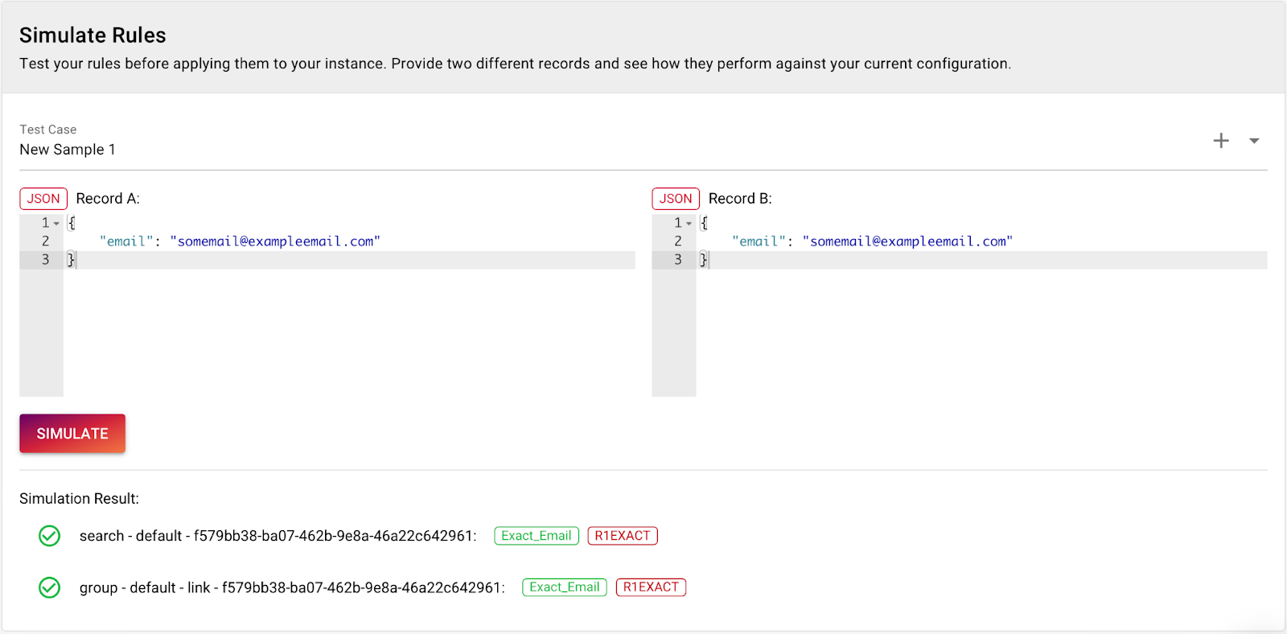Click Record B email value text
The width and height of the screenshot is (1287, 634).
(x=907, y=241)
